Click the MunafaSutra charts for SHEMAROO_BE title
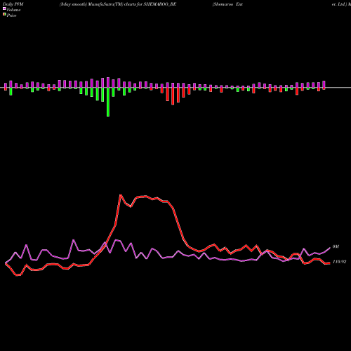The height and width of the screenshot is (351, 351). coord(118,4)
